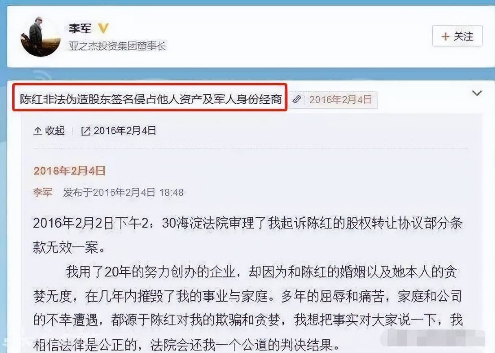
Task: Follow user with the 关注 button
Action: tap(458, 36)
